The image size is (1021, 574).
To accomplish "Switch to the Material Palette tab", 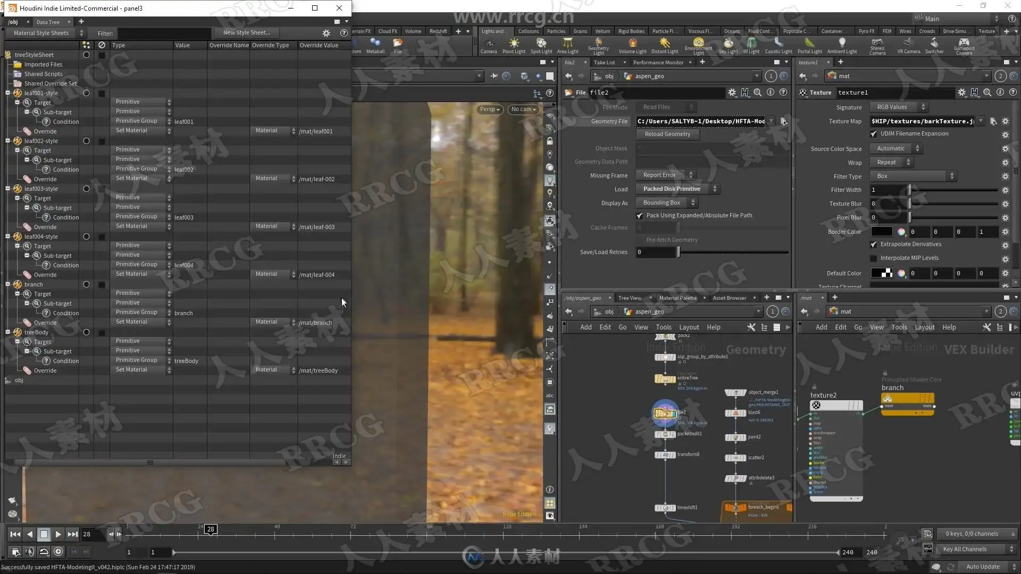I will [x=677, y=298].
